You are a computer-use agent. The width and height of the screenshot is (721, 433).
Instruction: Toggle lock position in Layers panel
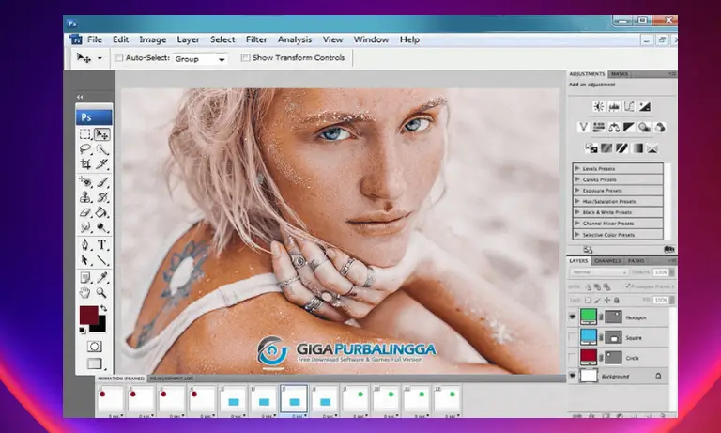pos(607,300)
